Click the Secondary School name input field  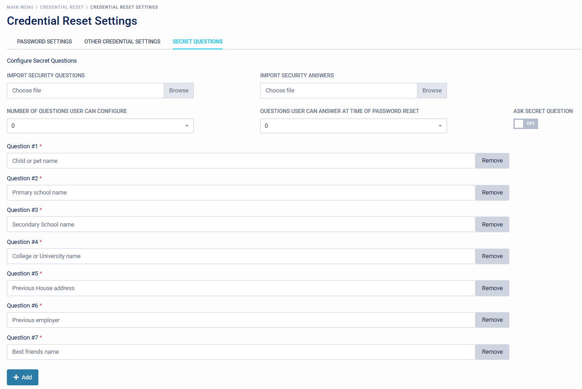[241, 225]
